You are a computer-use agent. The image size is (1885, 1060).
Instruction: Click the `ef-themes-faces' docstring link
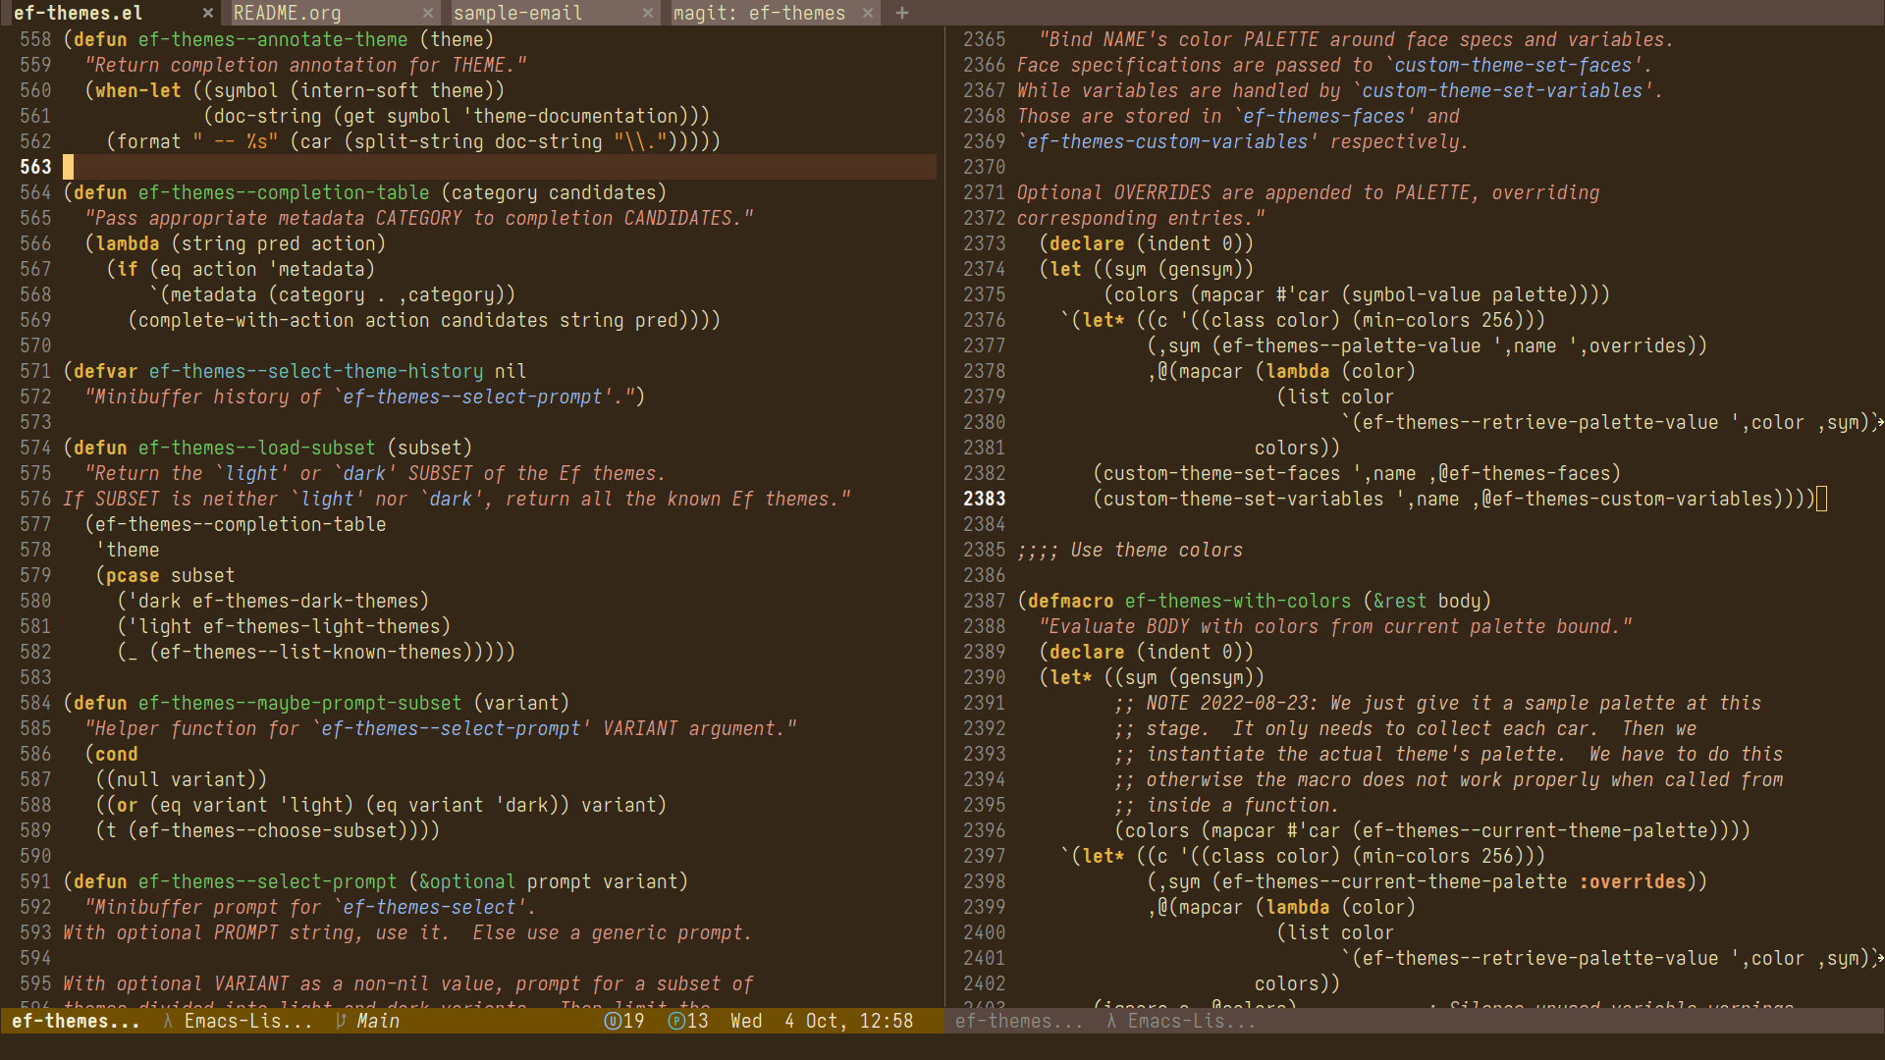pos(1324,116)
